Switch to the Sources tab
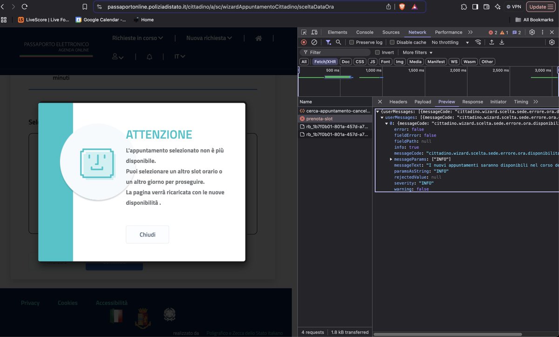 click(x=391, y=32)
